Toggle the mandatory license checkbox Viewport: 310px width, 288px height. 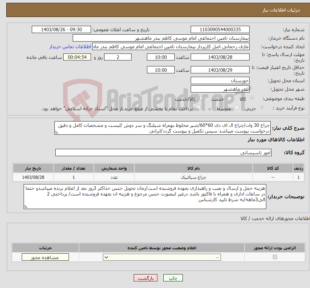click(x=275, y=257)
